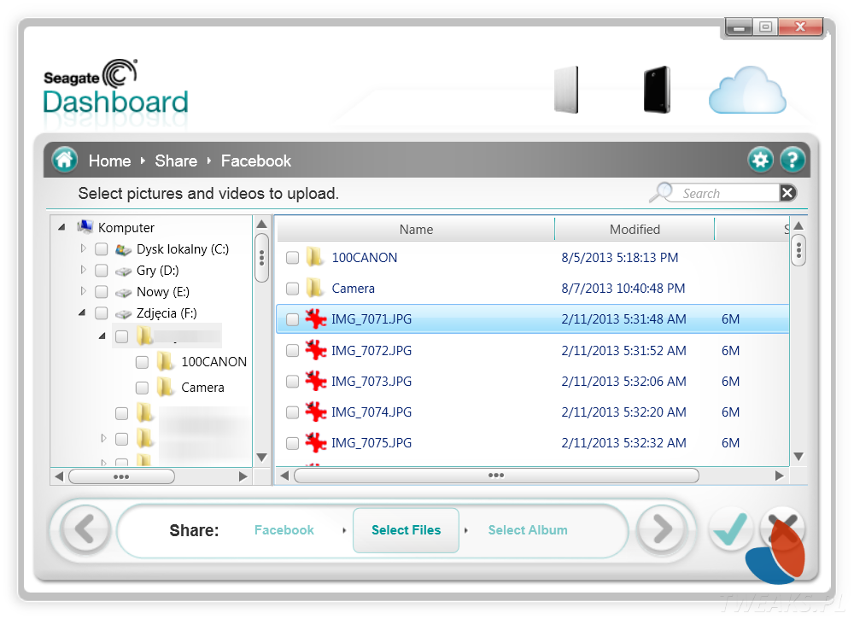
Task: Open the cloud storage icon
Action: pos(747,91)
